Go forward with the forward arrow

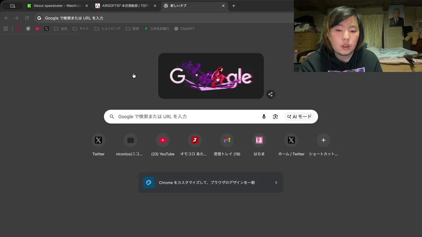(16, 18)
